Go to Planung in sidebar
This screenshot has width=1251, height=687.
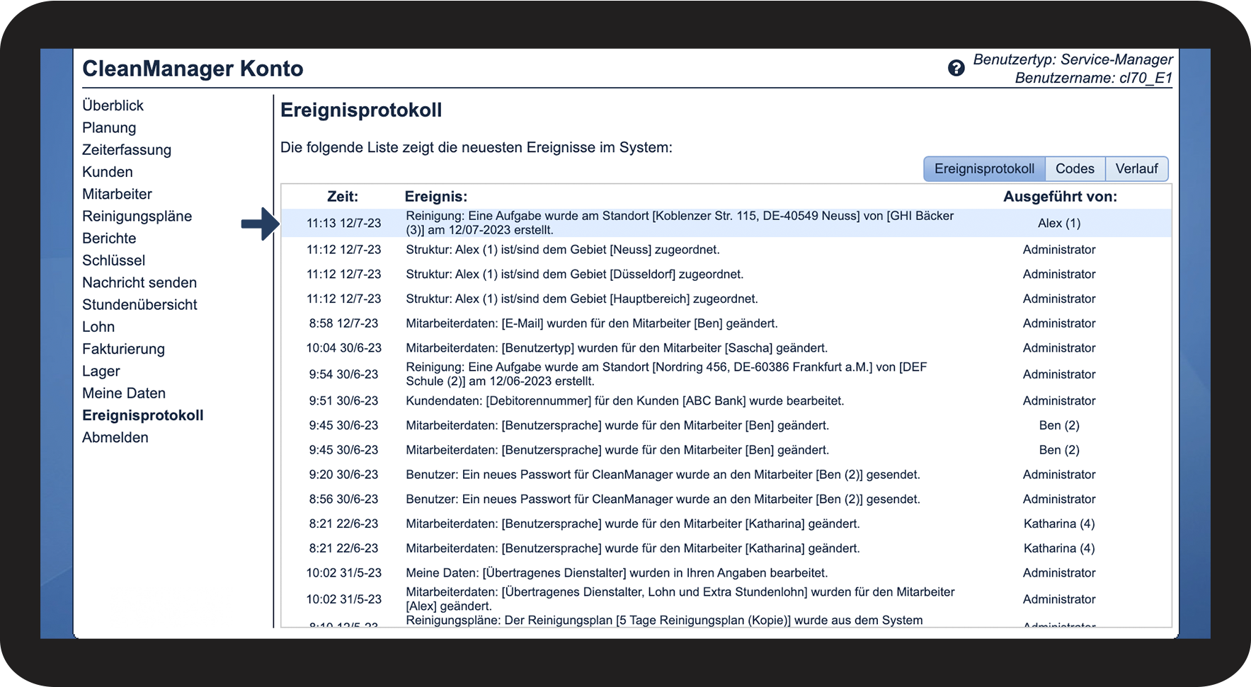109,128
